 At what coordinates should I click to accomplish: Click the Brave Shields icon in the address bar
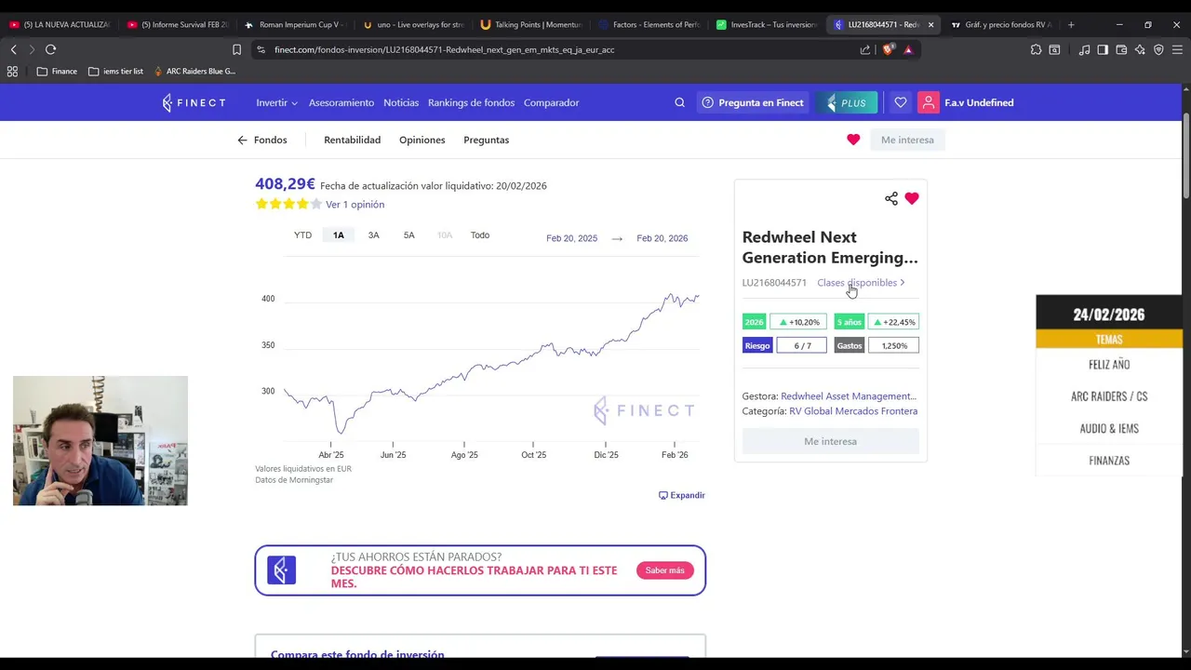click(x=889, y=49)
